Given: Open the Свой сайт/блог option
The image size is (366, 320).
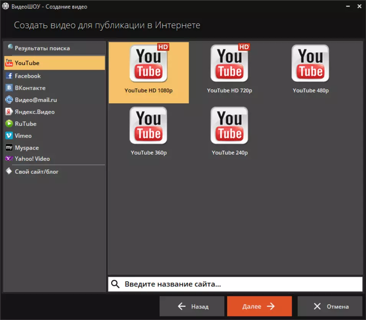Looking at the screenshot, I should tap(55, 171).
